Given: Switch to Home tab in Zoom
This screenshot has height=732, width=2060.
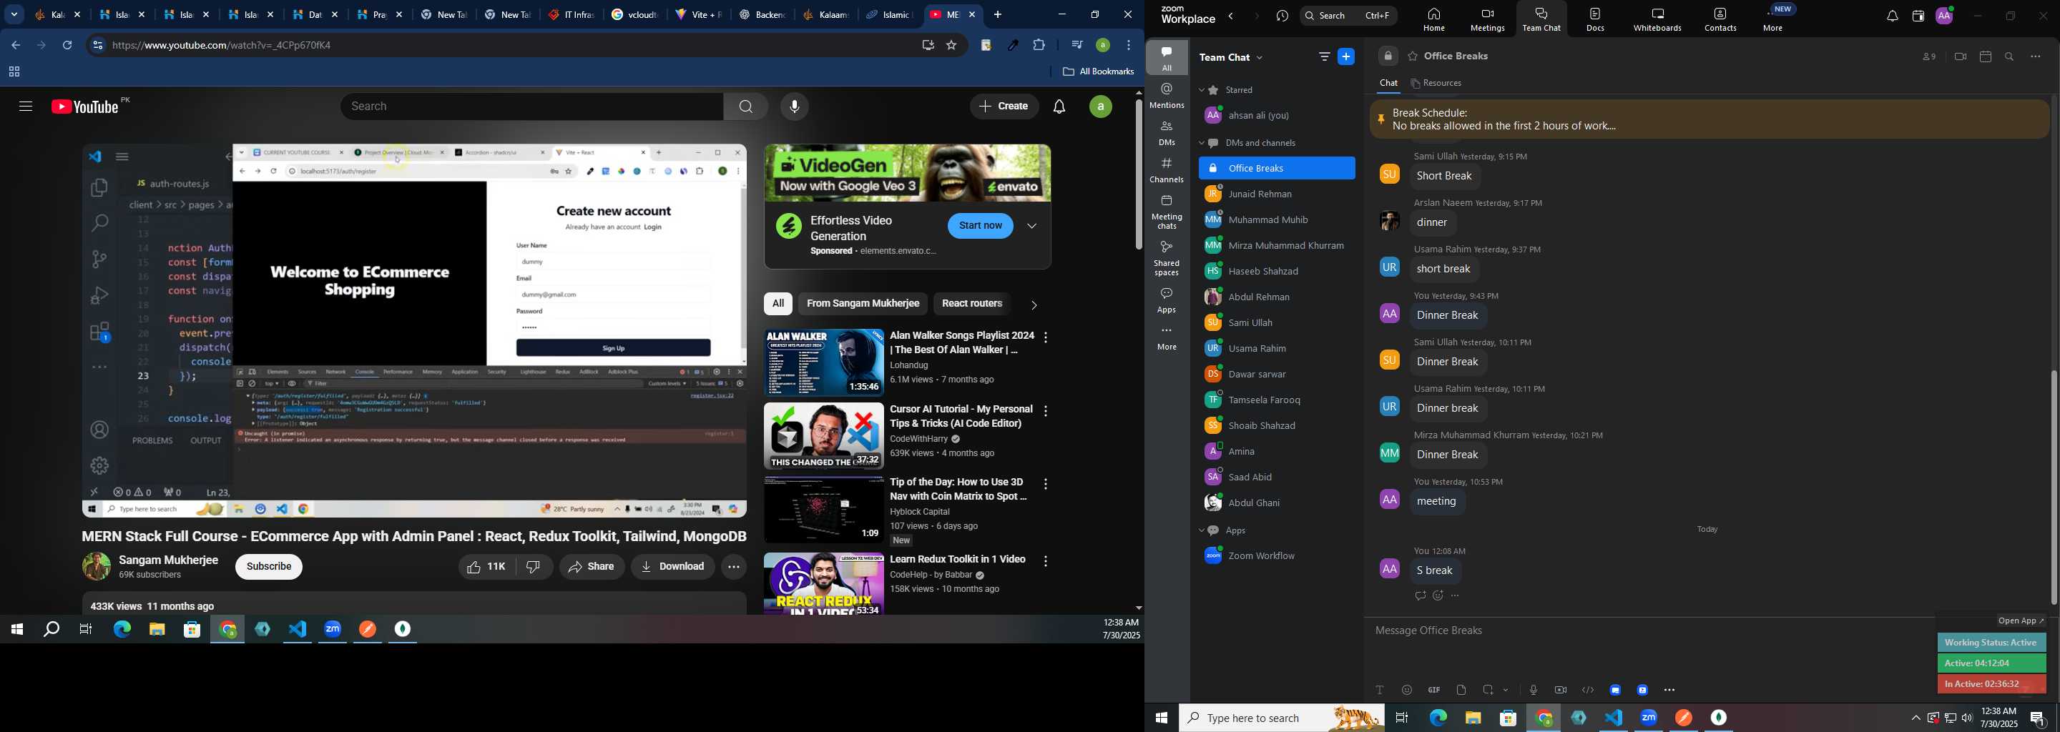Looking at the screenshot, I should (1433, 19).
